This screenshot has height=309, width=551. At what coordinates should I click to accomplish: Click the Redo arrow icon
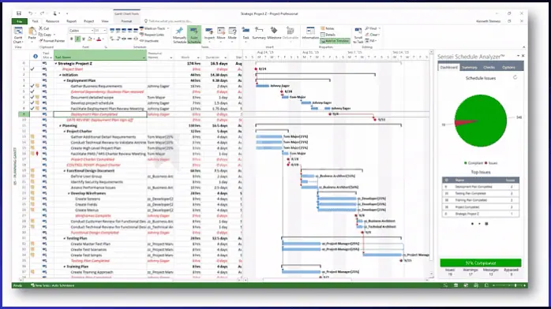coord(42,13)
